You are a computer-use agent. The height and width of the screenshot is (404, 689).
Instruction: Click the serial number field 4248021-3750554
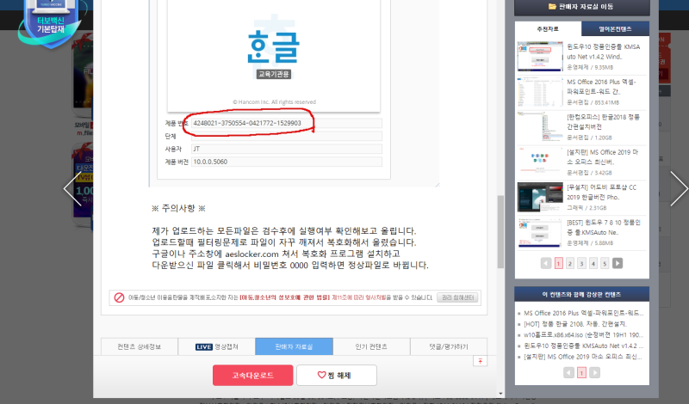(287, 123)
